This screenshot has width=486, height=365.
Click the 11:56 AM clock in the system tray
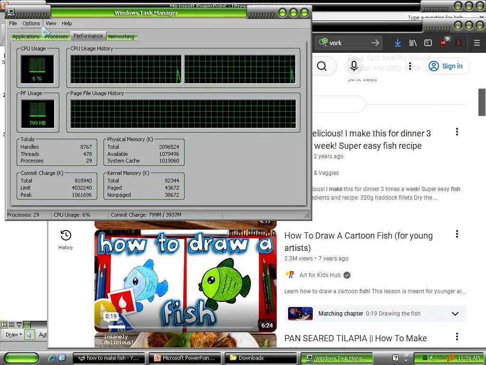(468, 358)
